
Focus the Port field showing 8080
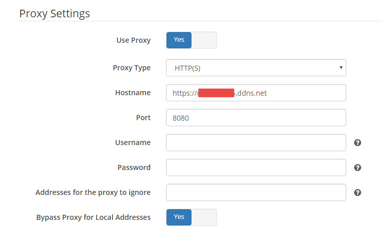click(x=256, y=118)
